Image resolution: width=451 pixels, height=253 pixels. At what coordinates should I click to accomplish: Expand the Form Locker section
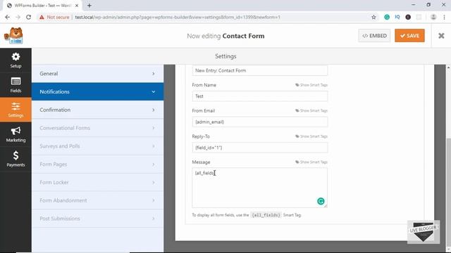tap(97, 182)
